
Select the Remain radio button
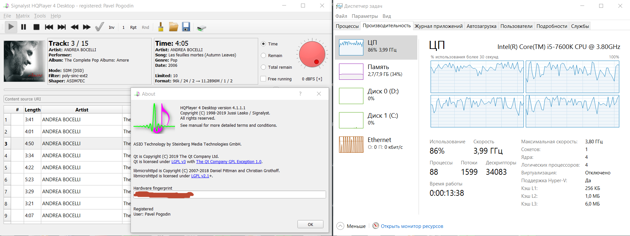(x=263, y=55)
